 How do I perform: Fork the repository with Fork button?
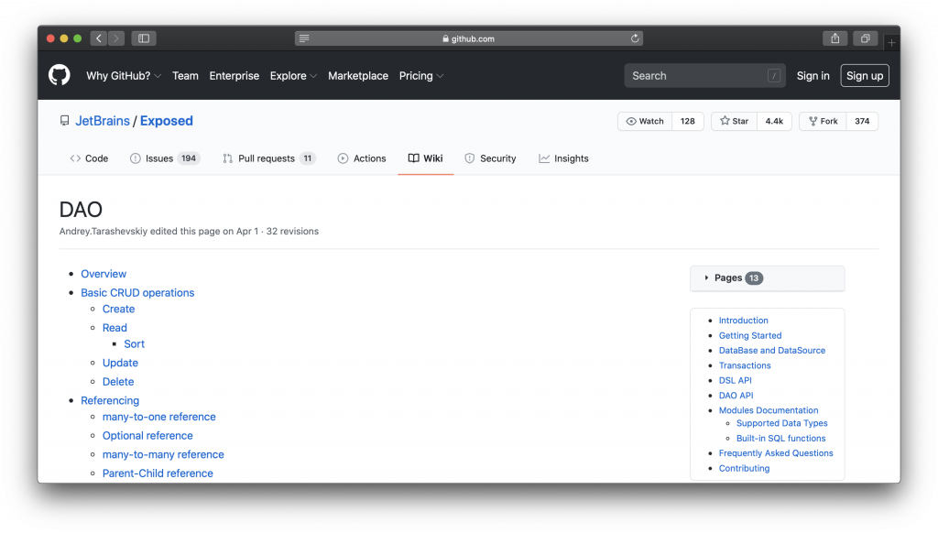[x=823, y=121]
